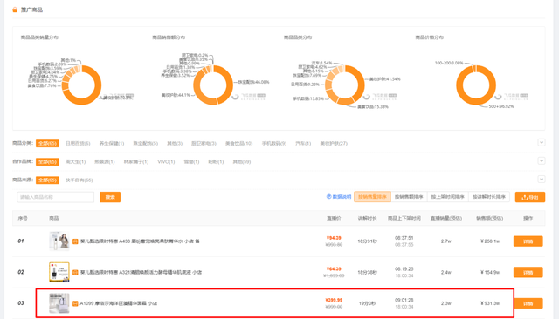Click the 商品价格分布 donut chart
Screen dimensions: 559x319
(476, 85)
